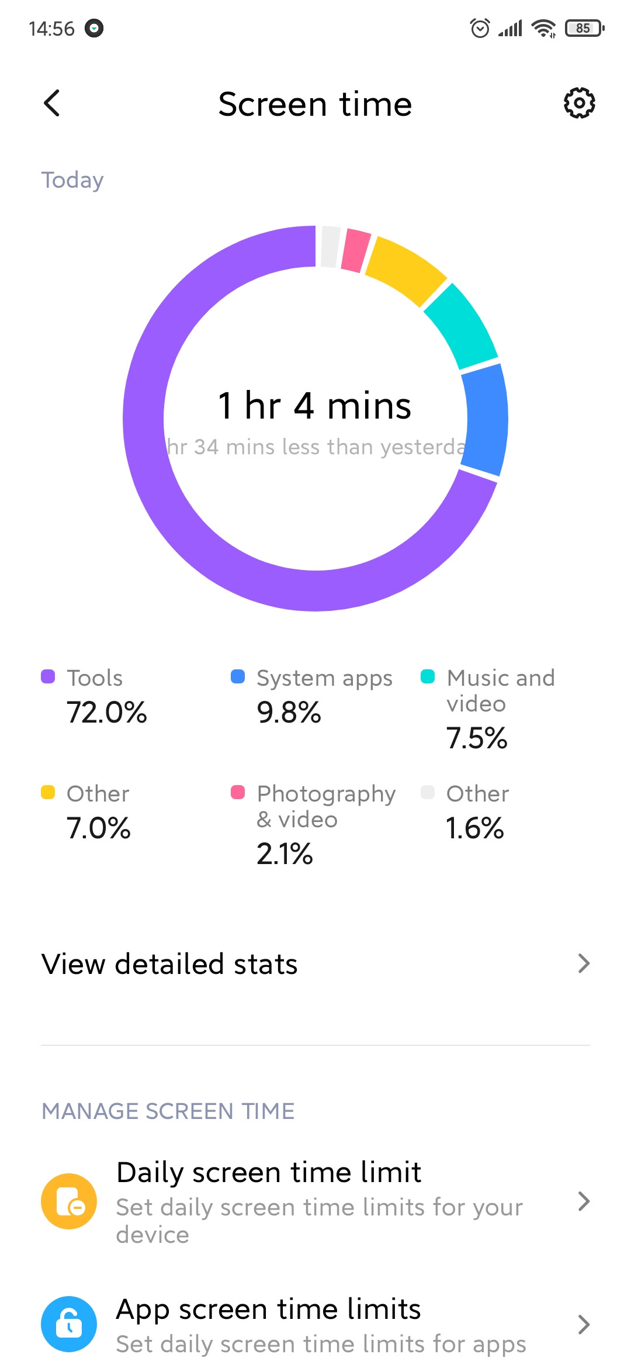Expand View detailed stats chevron
Screen dimensions: 631x1368
[x=584, y=963]
